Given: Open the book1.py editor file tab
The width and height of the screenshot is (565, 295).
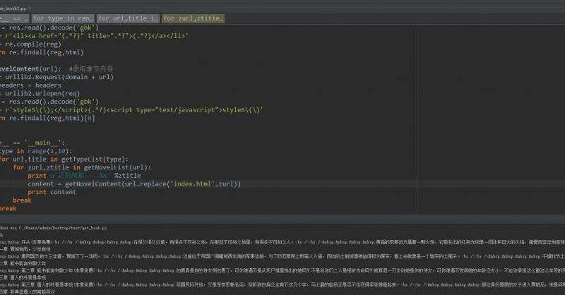Looking at the screenshot, I should [x=13, y=8].
